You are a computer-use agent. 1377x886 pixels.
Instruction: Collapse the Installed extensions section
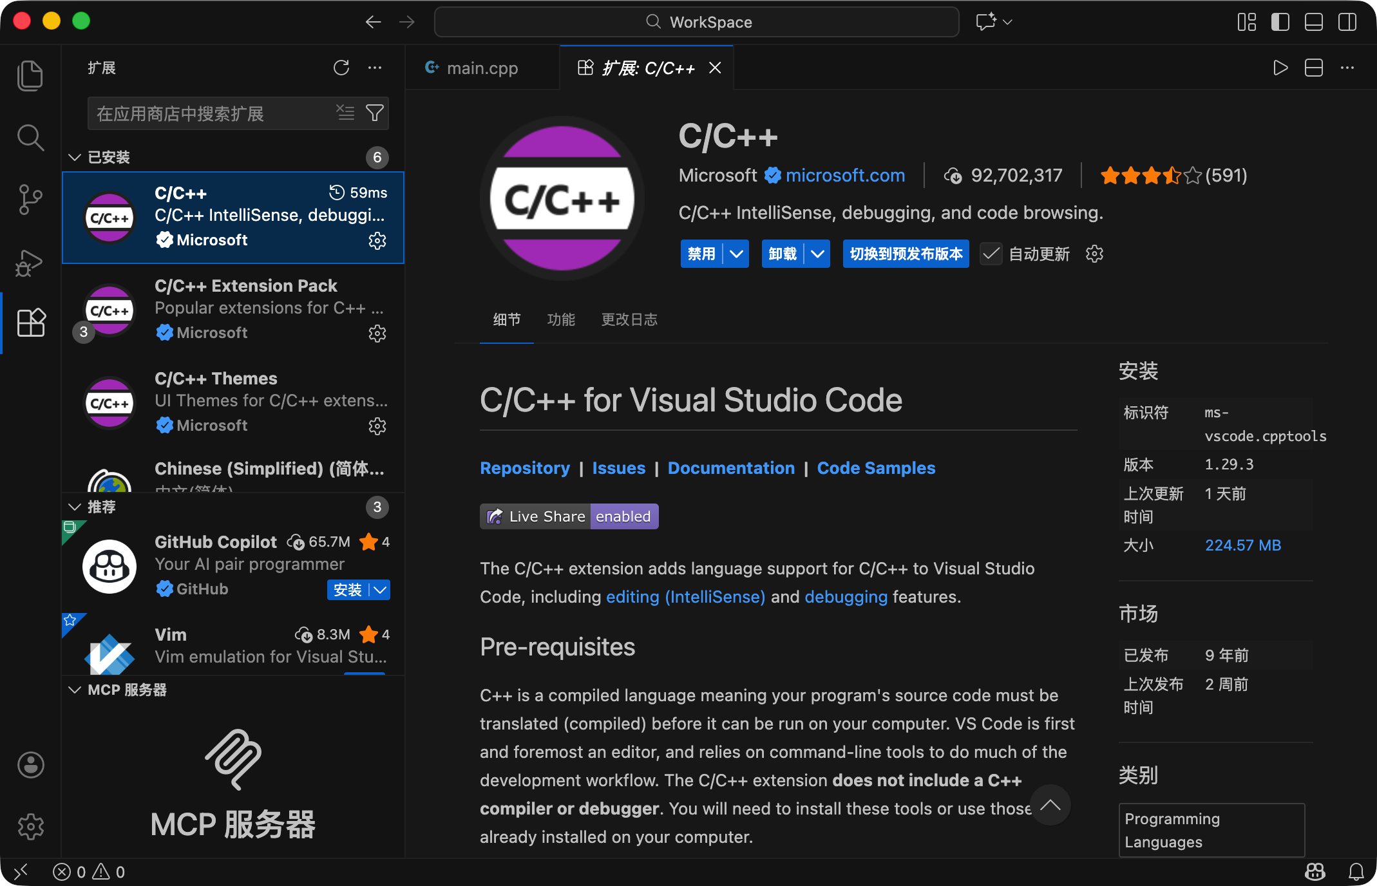(x=75, y=157)
